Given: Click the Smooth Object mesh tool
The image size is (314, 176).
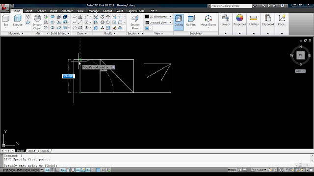Looking at the screenshot, I should pos(37,22).
